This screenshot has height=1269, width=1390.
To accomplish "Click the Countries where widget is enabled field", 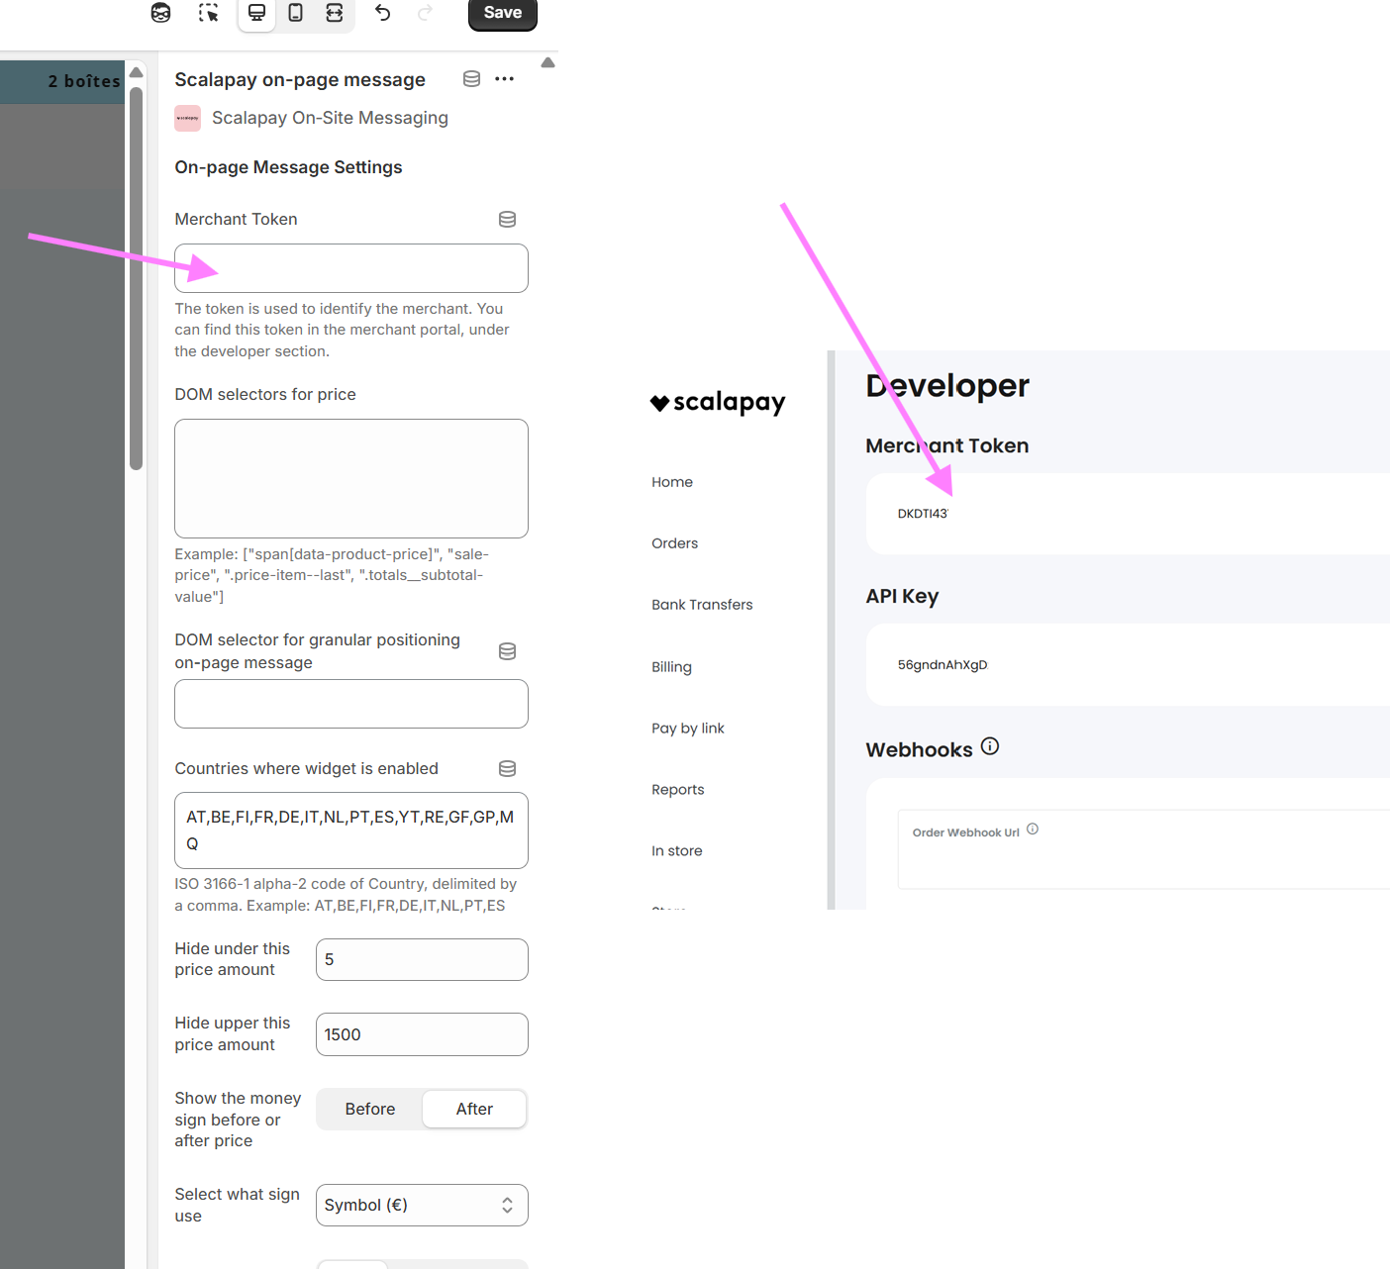I will [351, 830].
